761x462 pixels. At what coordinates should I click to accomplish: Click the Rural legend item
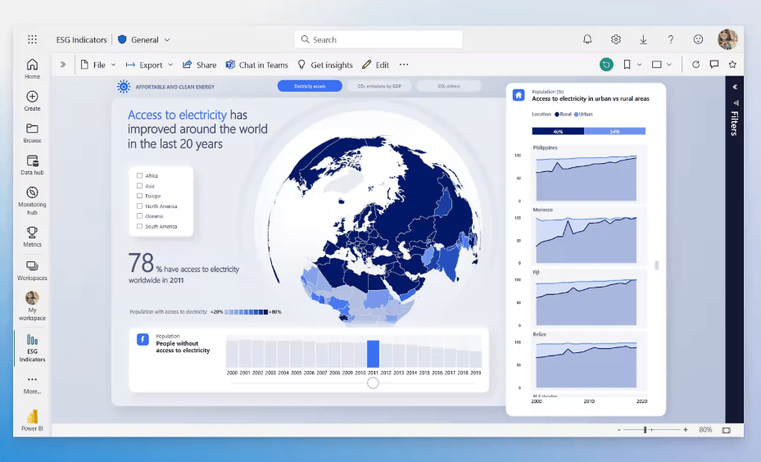pyautogui.click(x=563, y=114)
